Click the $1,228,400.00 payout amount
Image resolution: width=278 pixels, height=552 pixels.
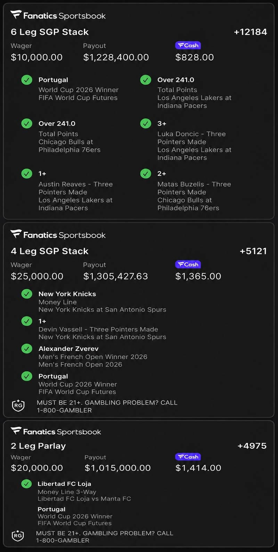116,57
